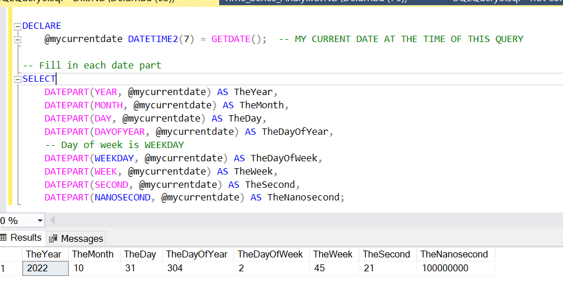Viewport: 563px width, 307px height.
Task: Collapse the SELECT statement block
Action: click(17, 79)
